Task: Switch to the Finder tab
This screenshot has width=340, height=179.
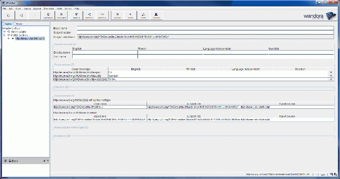Action: (x=19, y=24)
